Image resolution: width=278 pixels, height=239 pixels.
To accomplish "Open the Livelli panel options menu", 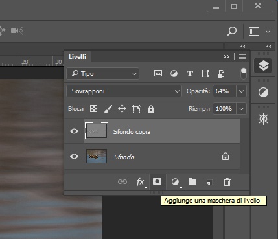I will [242, 57].
